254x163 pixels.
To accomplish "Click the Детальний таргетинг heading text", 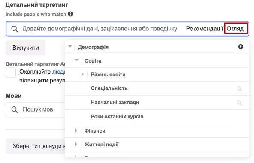I will click(x=37, y=5).
